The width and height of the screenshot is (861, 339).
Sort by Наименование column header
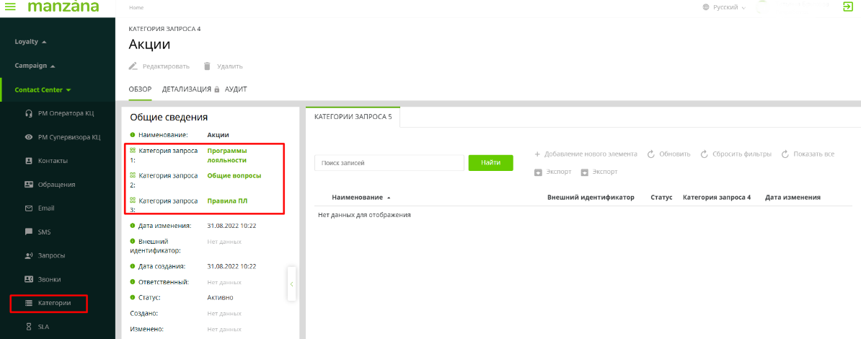click(x=357, y=197)
